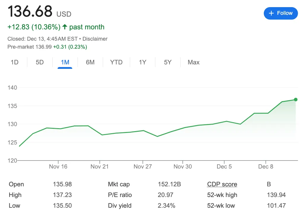Show the 5Y time range chart
303x216 pixels.
pyautogui.click(x=168, y=62)
